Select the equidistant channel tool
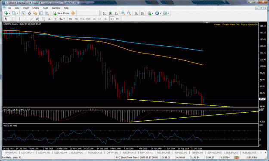This screenshot has width=269, height=161. pos(37,19)
